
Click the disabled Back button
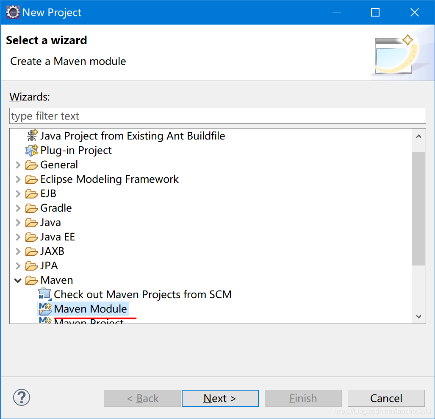pyautogui.click(x=142, y=398)
